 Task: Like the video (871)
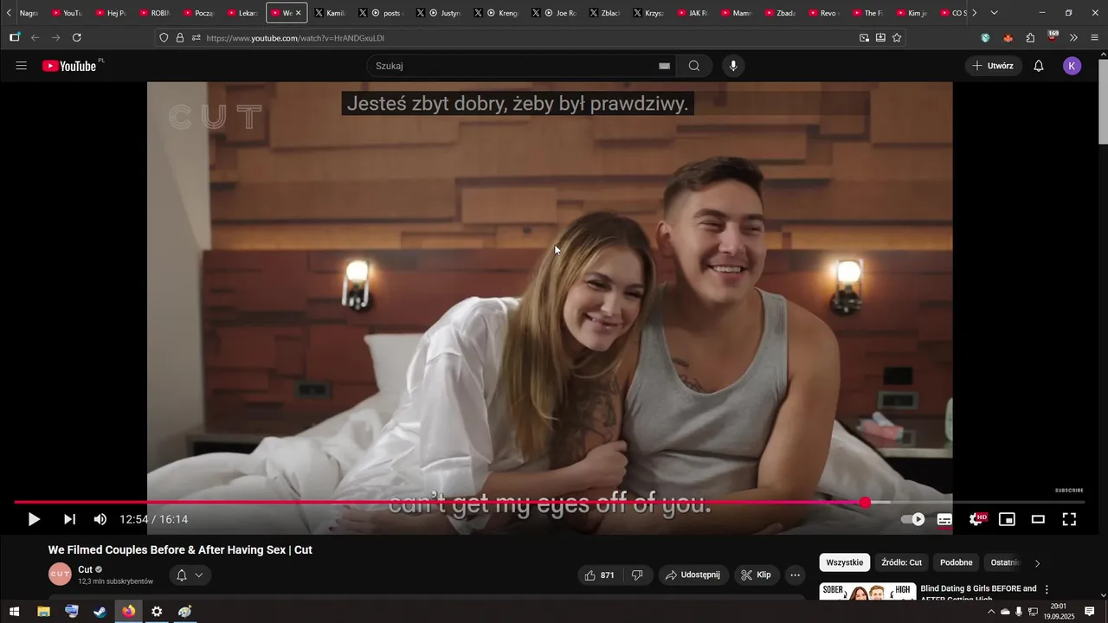click(599, 575)
